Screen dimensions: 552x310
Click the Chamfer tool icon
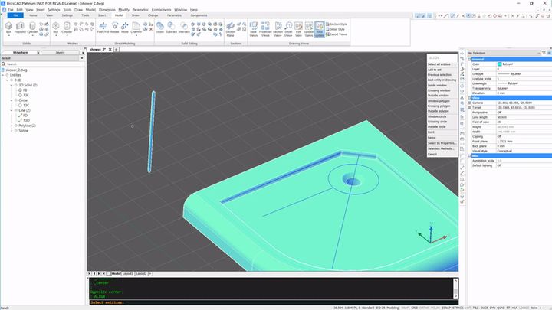[x=136, y=28]
